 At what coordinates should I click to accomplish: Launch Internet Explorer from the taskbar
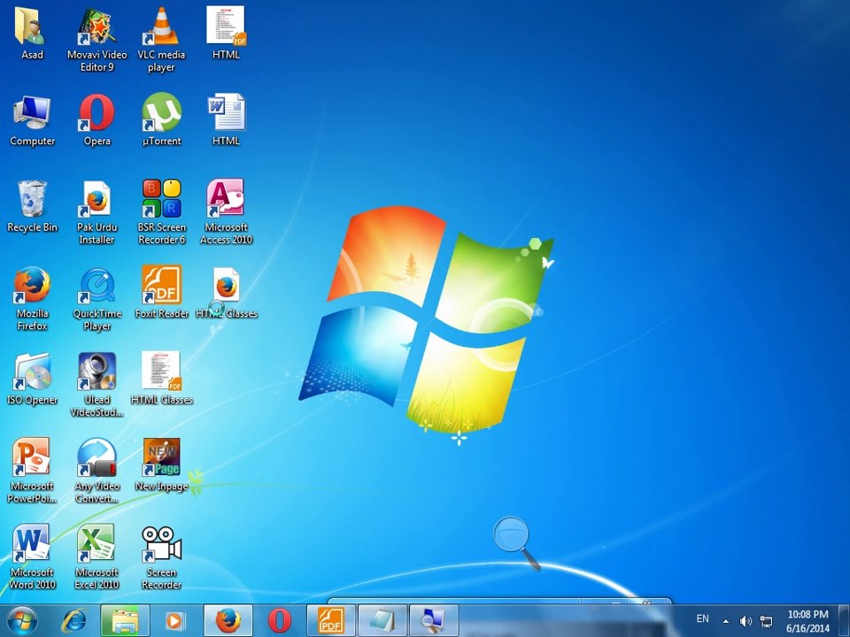(x=73, y=621)
